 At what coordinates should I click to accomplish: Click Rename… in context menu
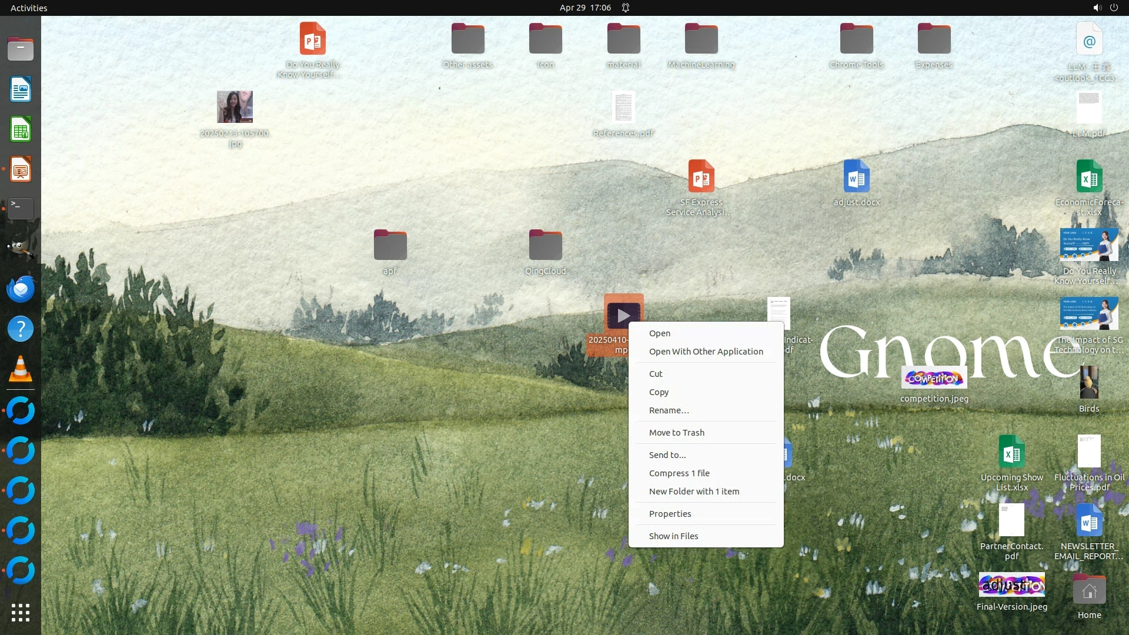pyautogui.click(x=669, y=410)
